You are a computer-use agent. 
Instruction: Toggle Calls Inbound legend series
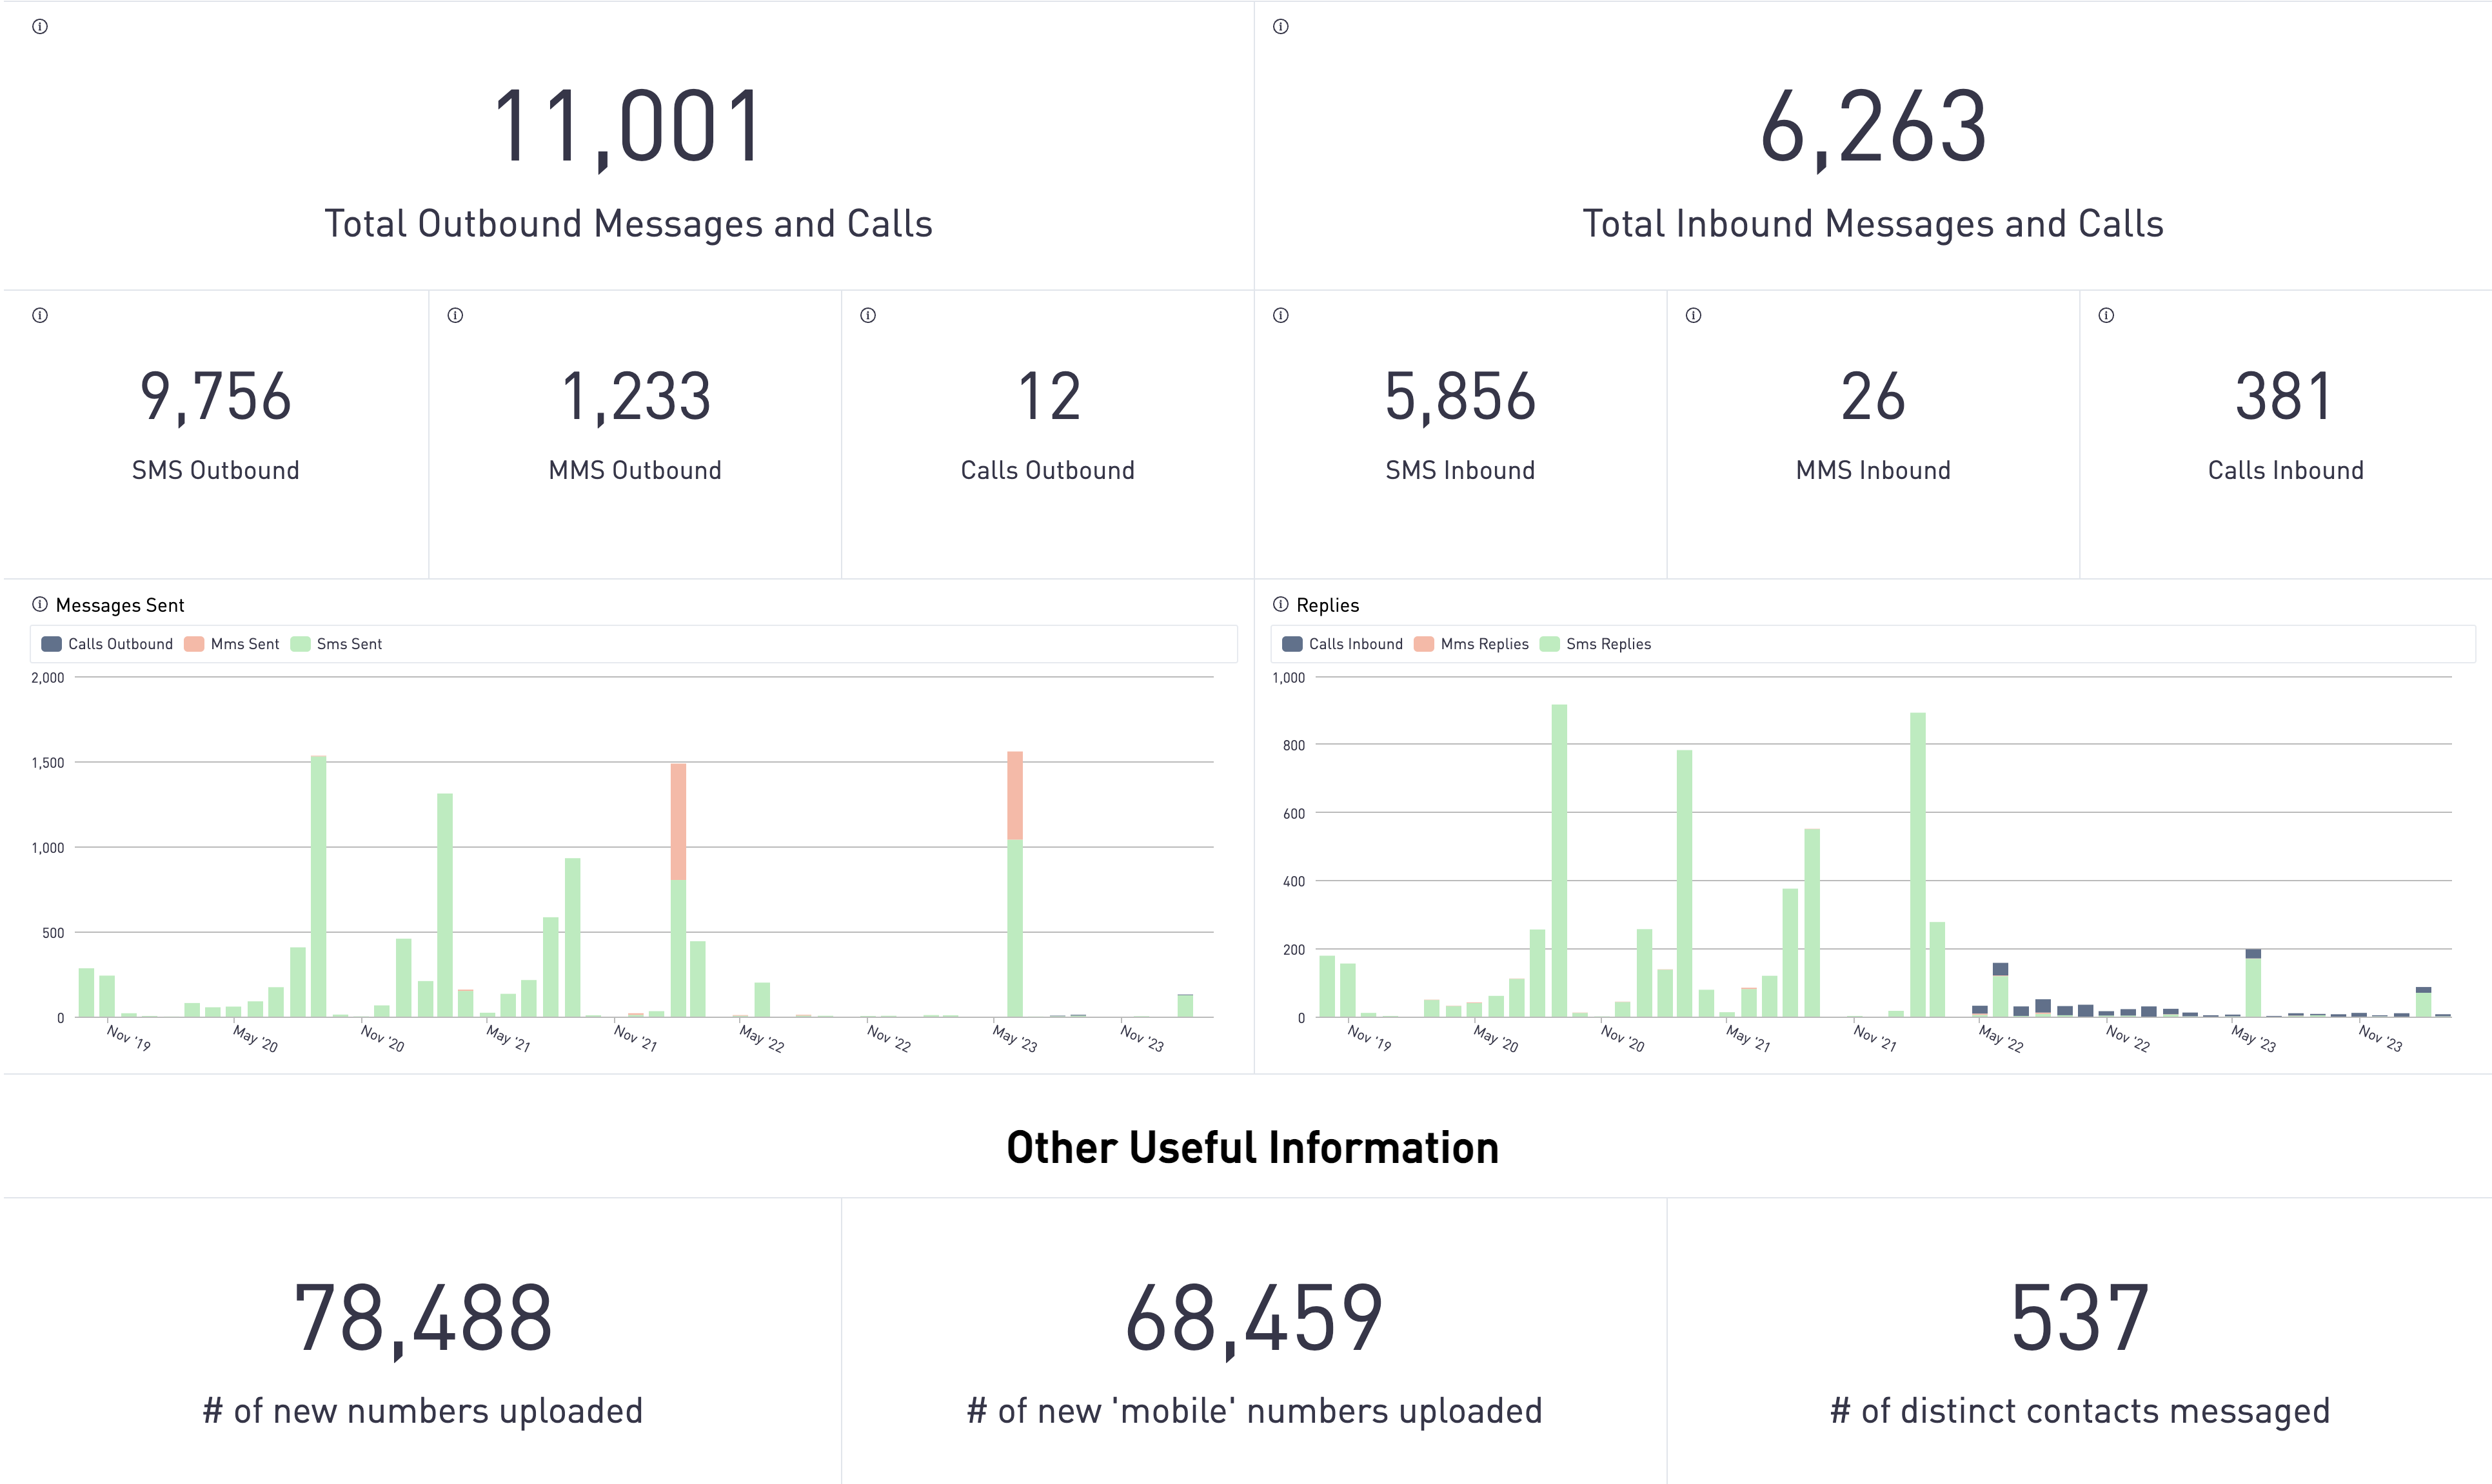coord(1343,644)
